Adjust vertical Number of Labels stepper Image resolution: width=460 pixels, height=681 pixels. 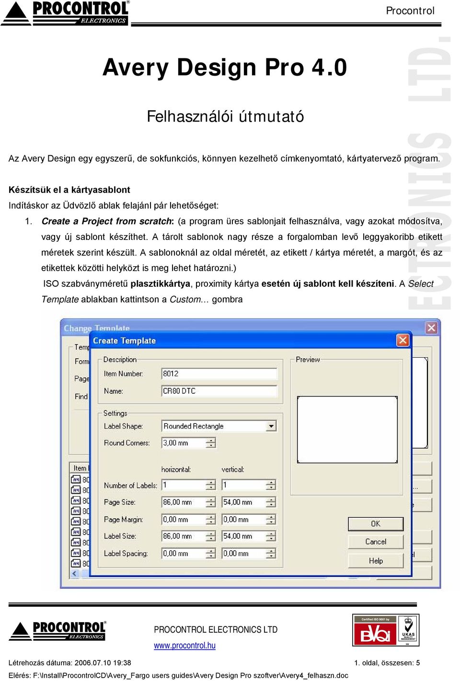(x=271, y=485)
